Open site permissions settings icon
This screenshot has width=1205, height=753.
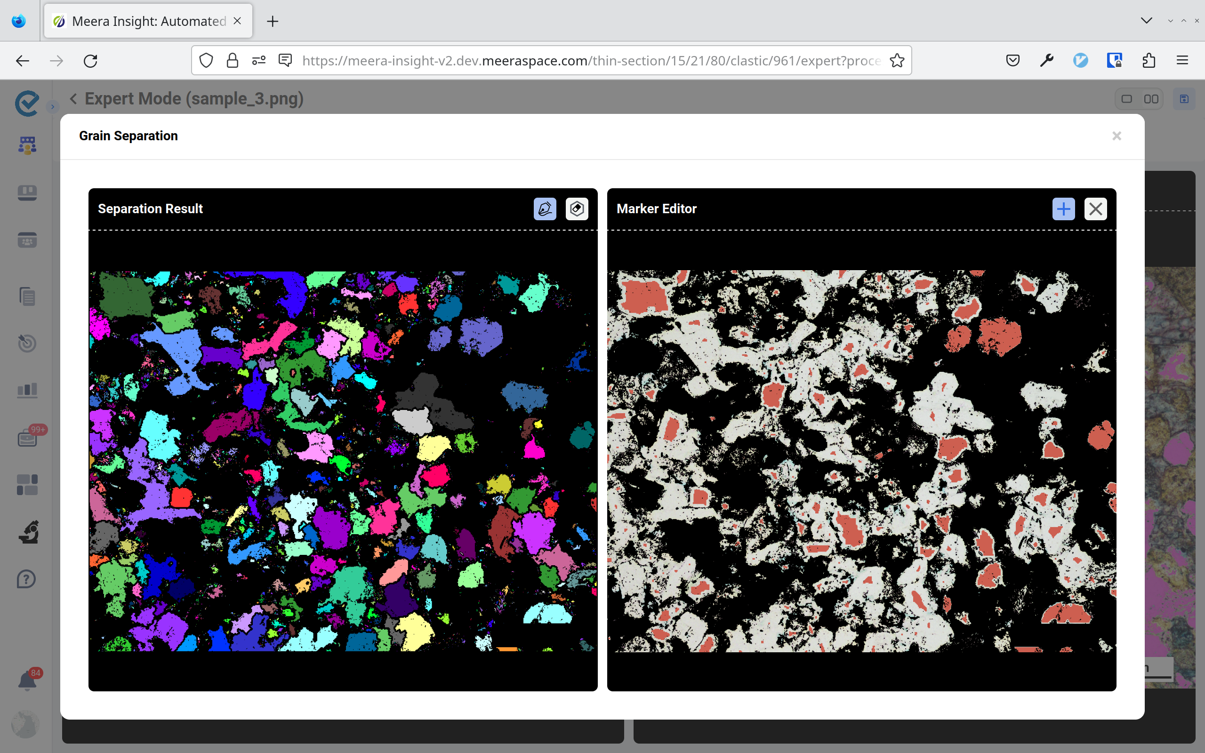click(259, 61)
